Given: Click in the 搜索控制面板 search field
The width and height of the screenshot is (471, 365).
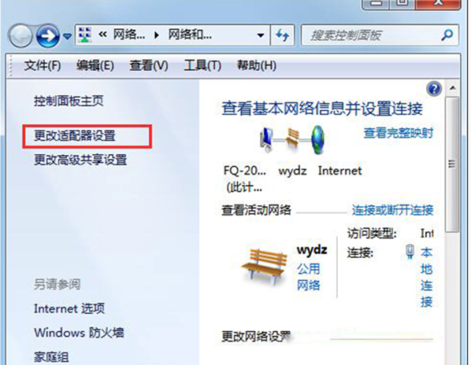Looking at the screenshot, I should pos(371,35).
